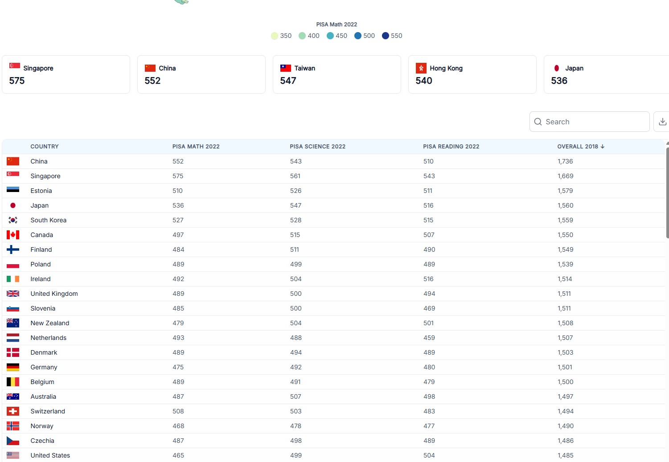Click China country name in table

(39, 161)
